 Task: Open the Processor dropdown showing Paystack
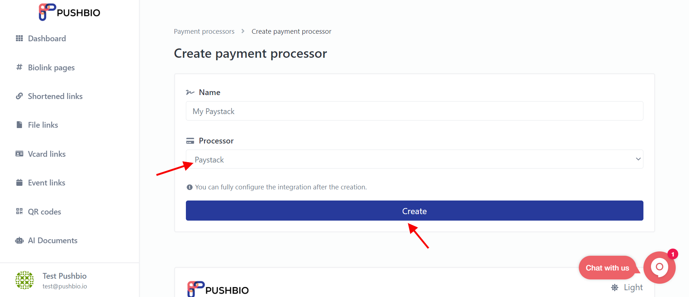coord(414,159)
